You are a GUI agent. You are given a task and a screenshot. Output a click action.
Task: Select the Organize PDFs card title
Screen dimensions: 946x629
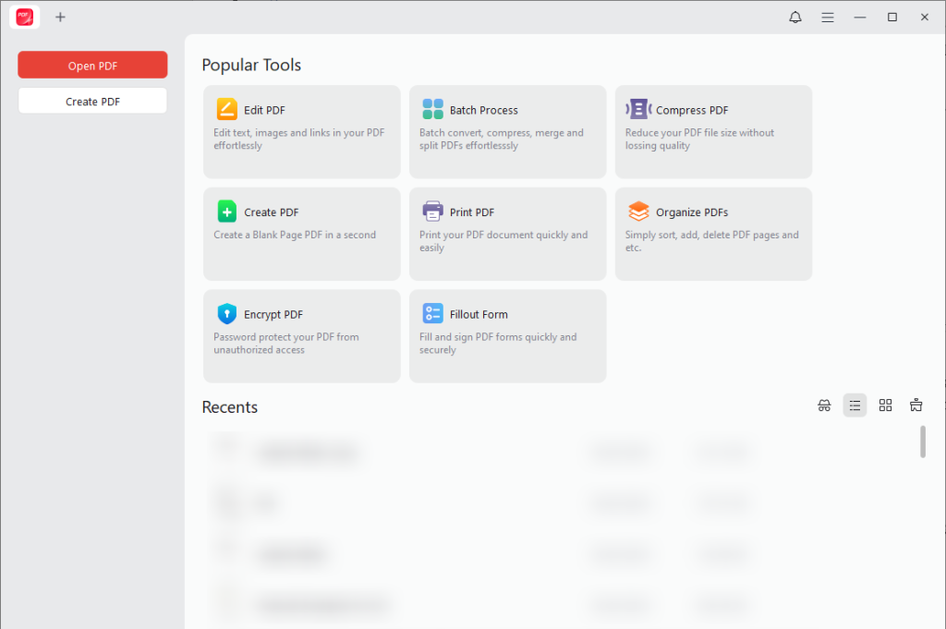point(692,212)
